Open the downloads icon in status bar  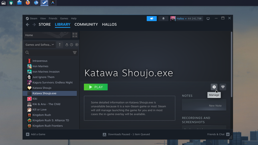[x=104, y=134]
